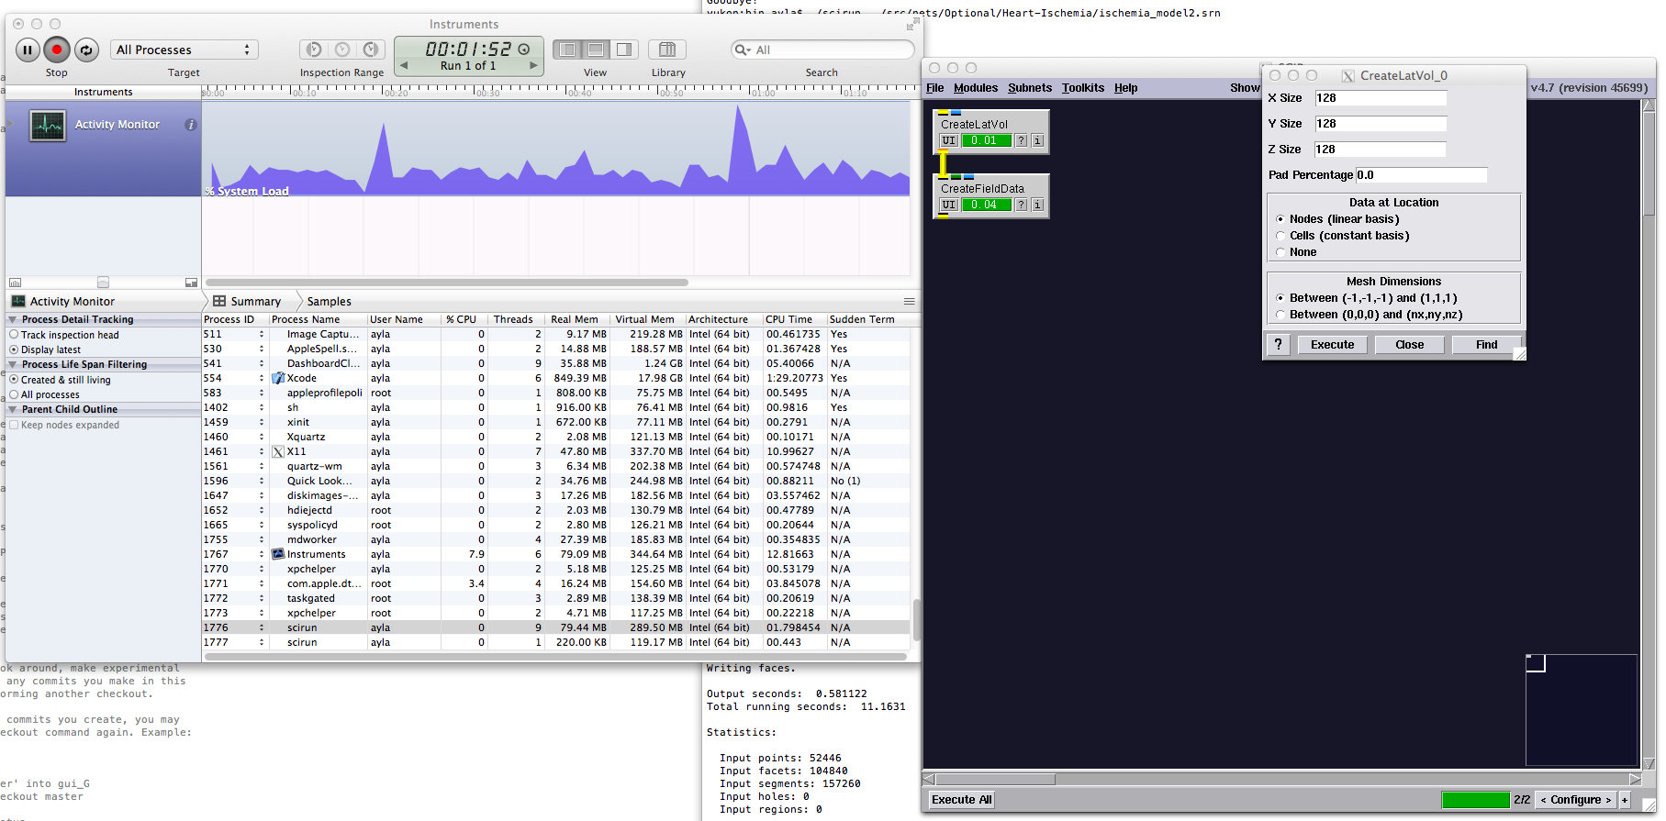Switch to Samples view
Image resolution: width=1666 pixels, height=821 pixels.
329,301
